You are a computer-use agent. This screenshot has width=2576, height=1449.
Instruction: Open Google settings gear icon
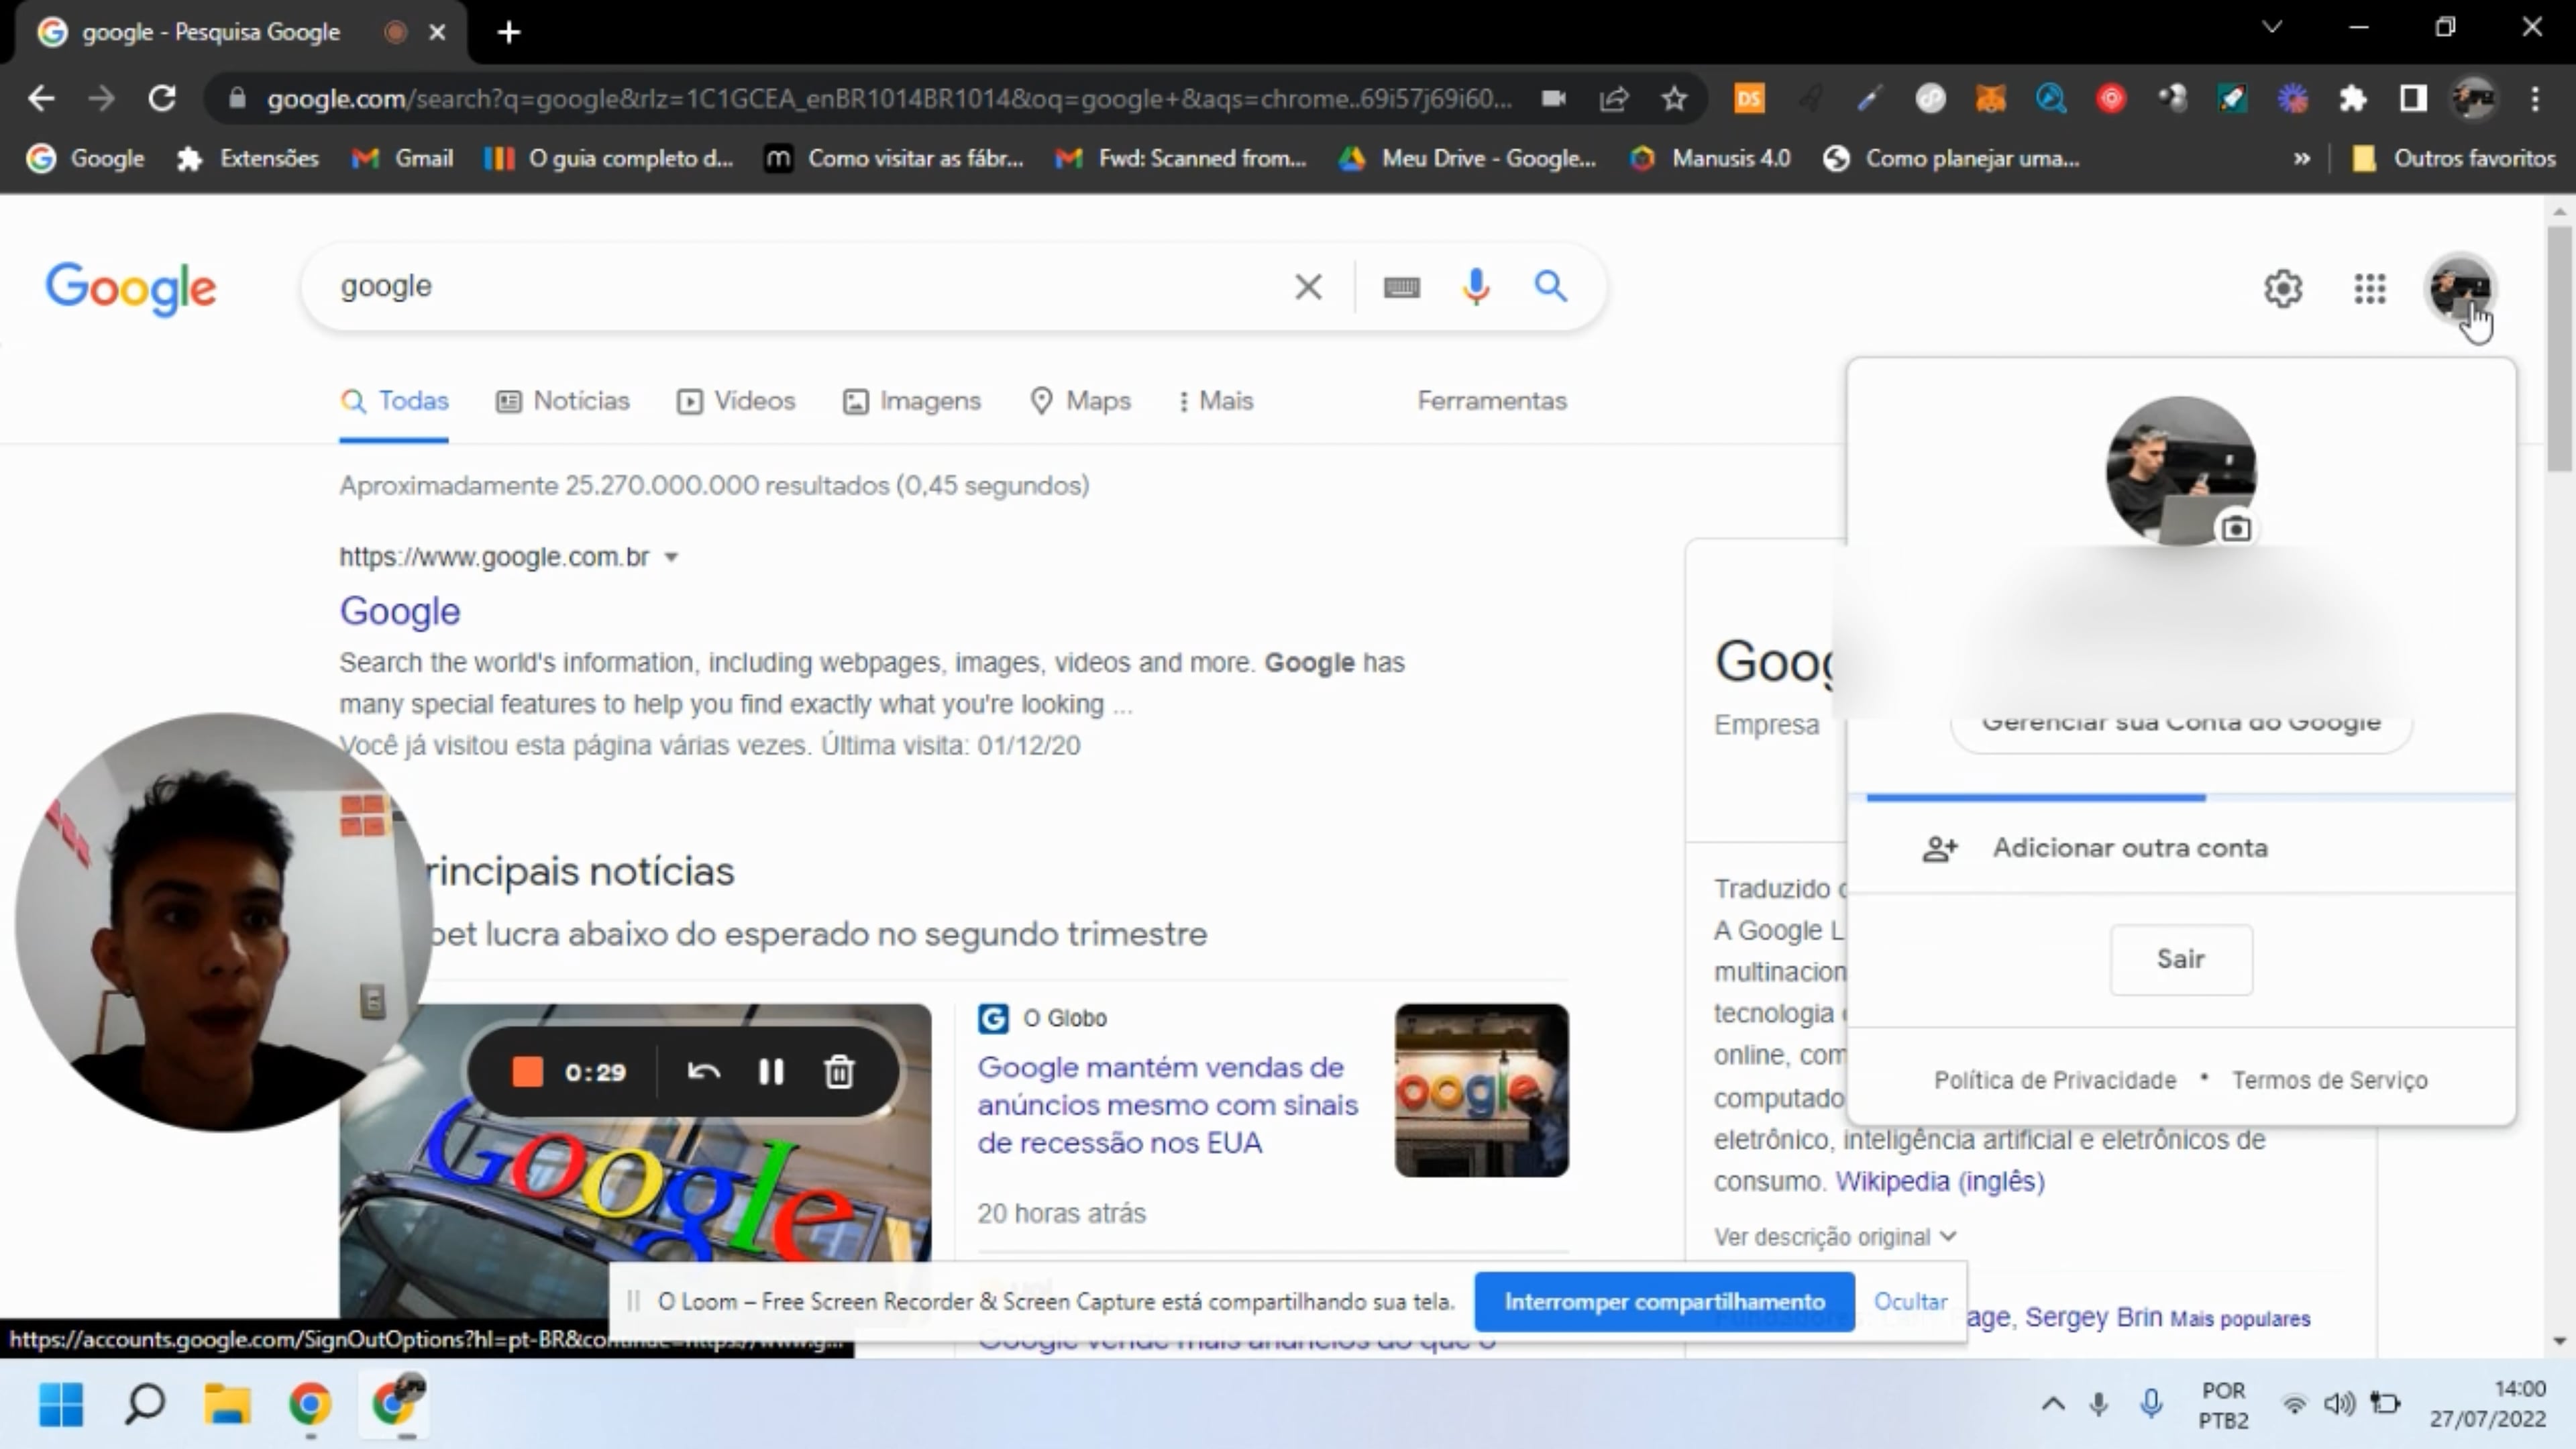point(2283,289)
